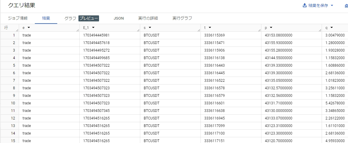The width and height of the screenshot is (348, 143).
Task: Open the 実行の詳細 tab
Action: (148, 18)
